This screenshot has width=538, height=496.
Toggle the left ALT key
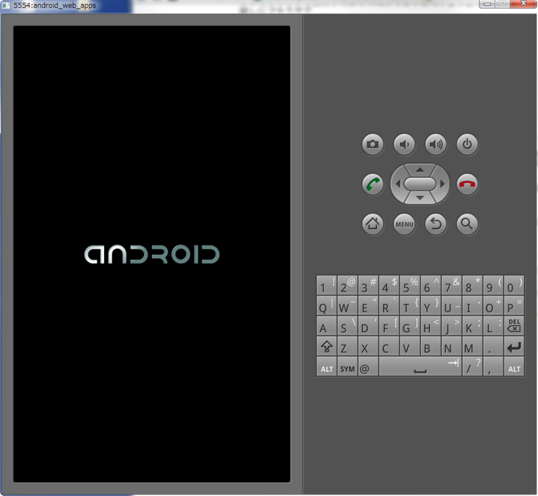coord(326,368)
